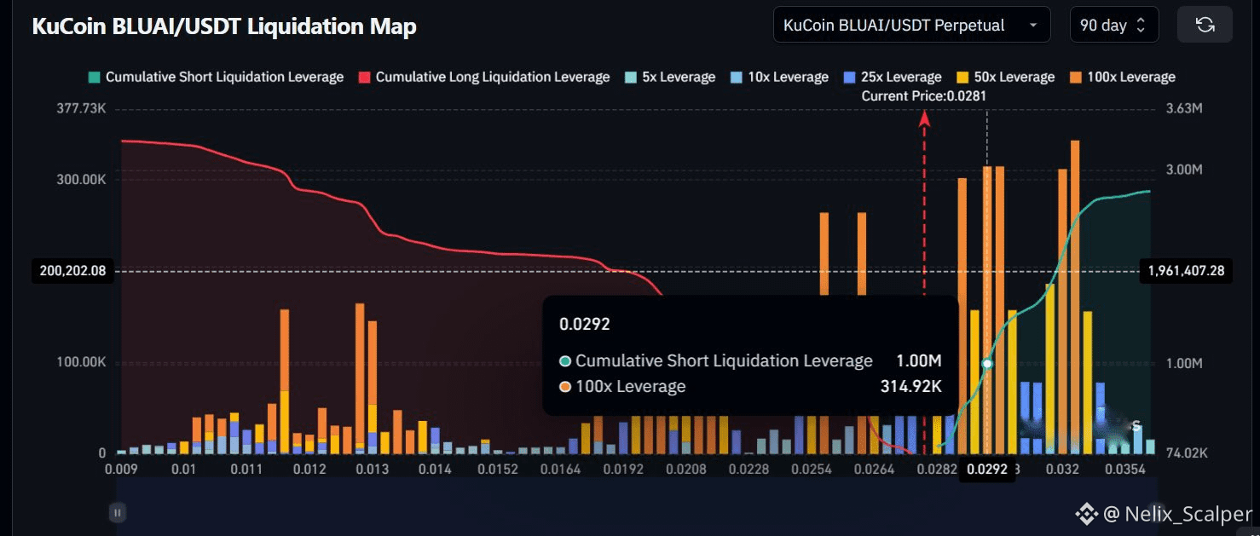Click the 377.73K left axis label

[x=79, y=108]
